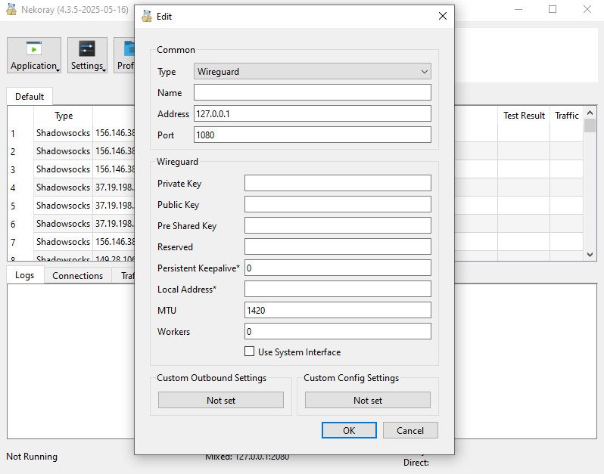Focus the Name text field
604x474 pixels.
click(313, 92)
